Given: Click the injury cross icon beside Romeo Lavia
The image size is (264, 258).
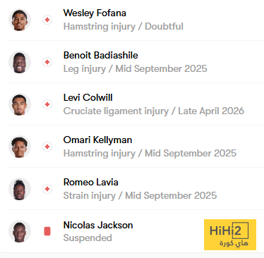Looking at the screenshot, I should 47,189.
